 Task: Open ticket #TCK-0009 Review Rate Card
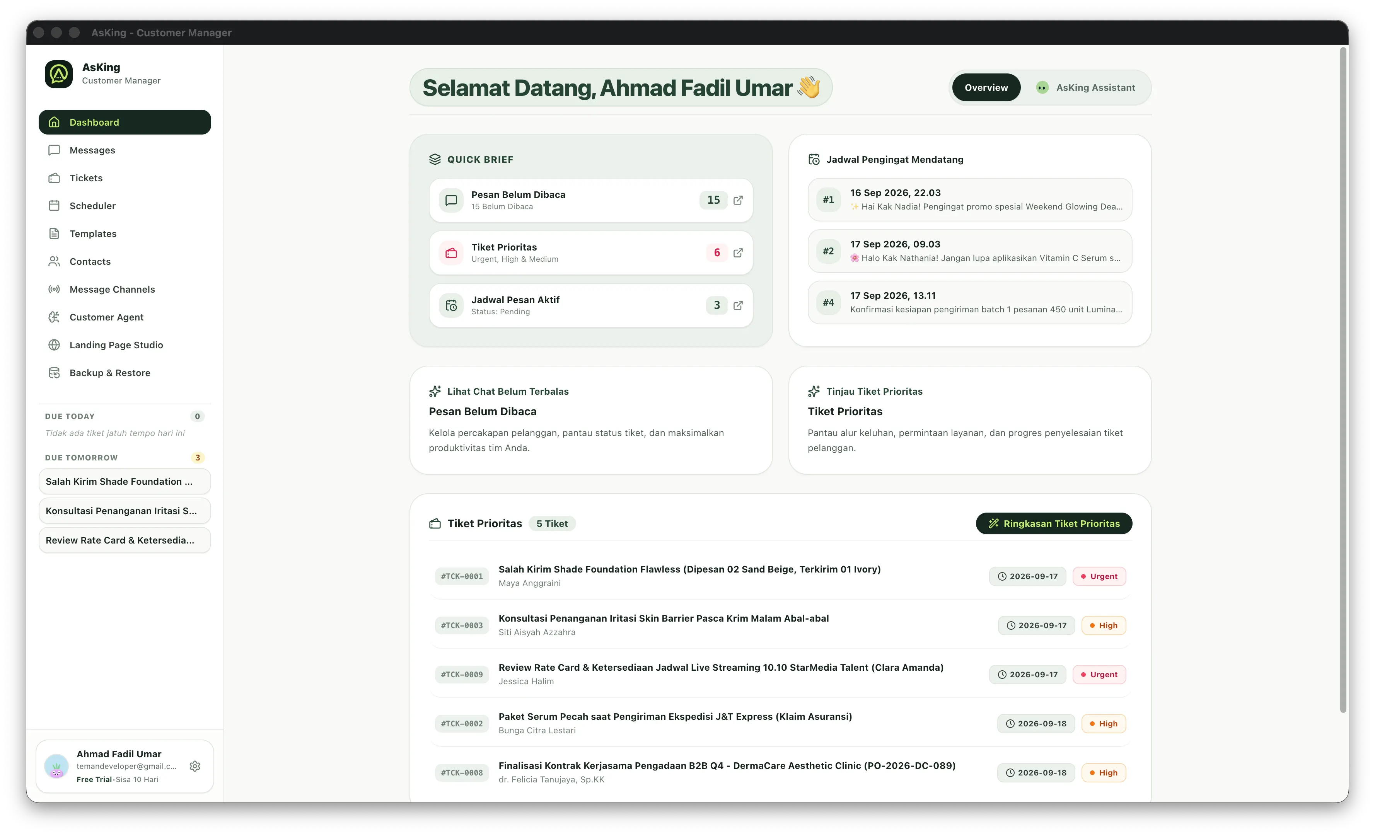[x=780, y=674]
